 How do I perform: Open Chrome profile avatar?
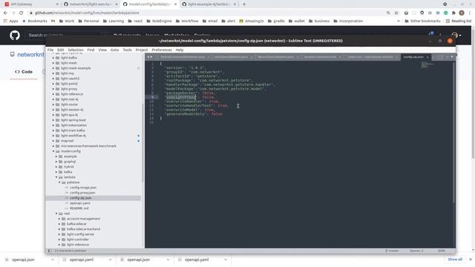[462, 13]
